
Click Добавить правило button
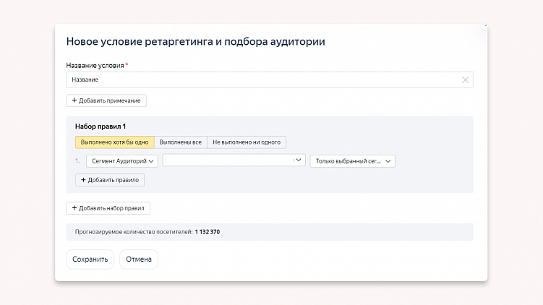[110, 180]
